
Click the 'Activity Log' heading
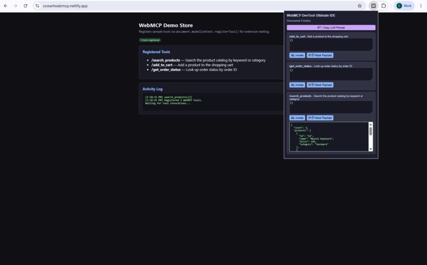point(152,89)
